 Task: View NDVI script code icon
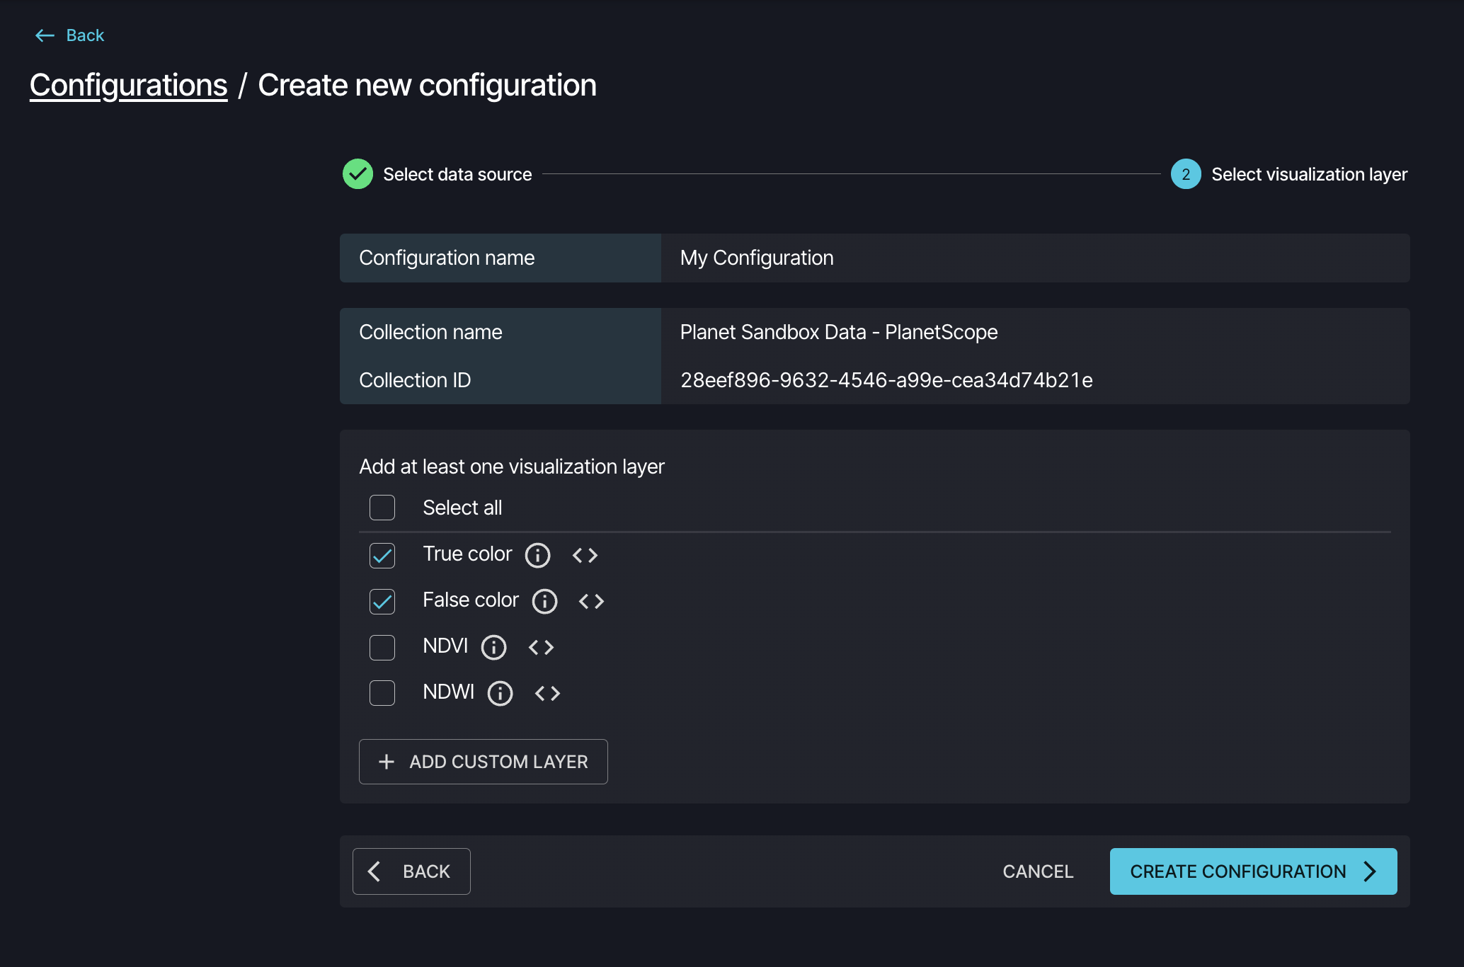coord(541,647)
